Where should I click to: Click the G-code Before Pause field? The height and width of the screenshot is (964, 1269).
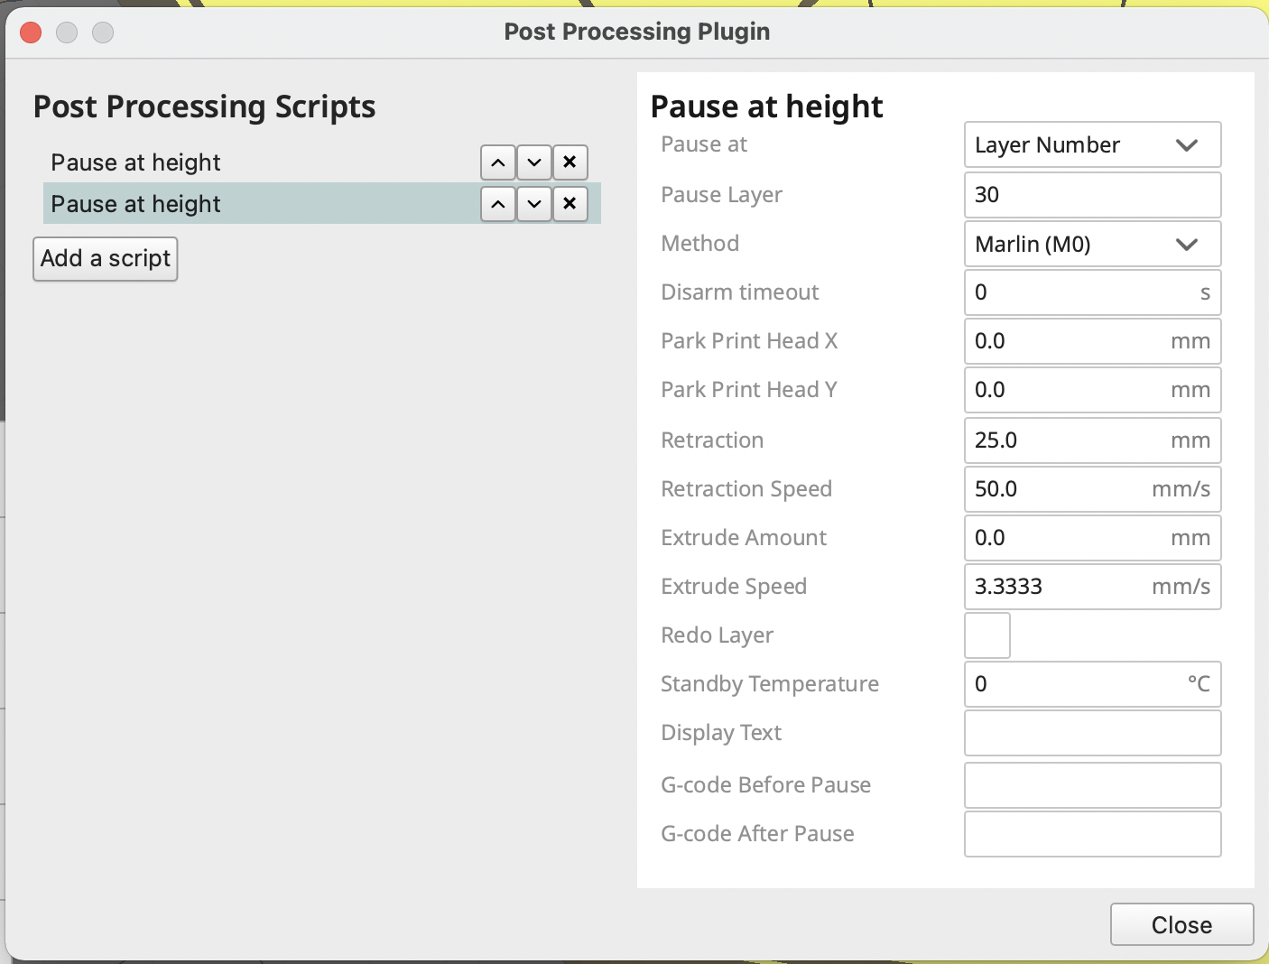tap(1092, 785)
